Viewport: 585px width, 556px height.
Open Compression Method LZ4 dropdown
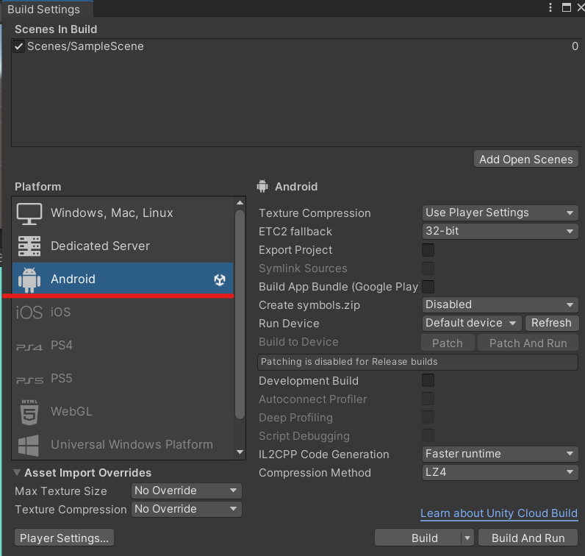[500, 472]
